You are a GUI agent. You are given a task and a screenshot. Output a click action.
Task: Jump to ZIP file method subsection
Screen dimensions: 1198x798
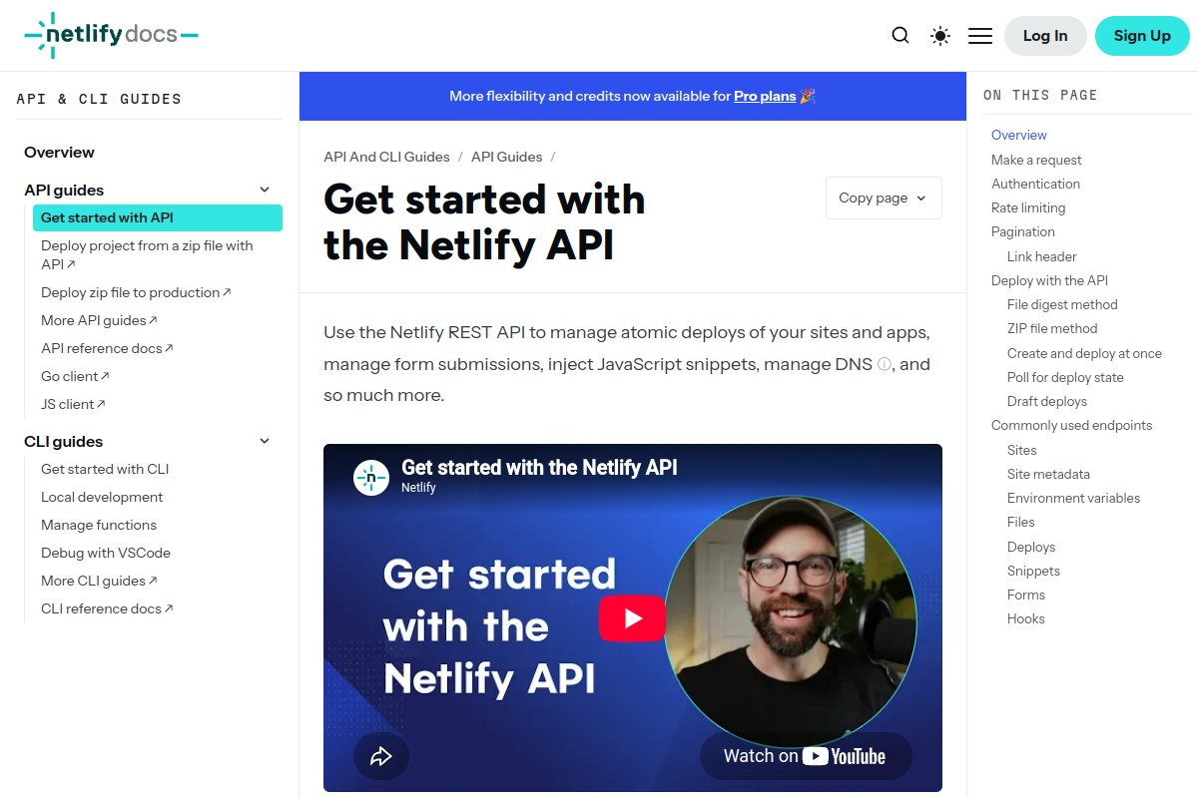1052,328
